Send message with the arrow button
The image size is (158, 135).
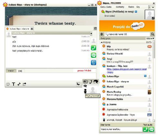click(x=78, y=84)
